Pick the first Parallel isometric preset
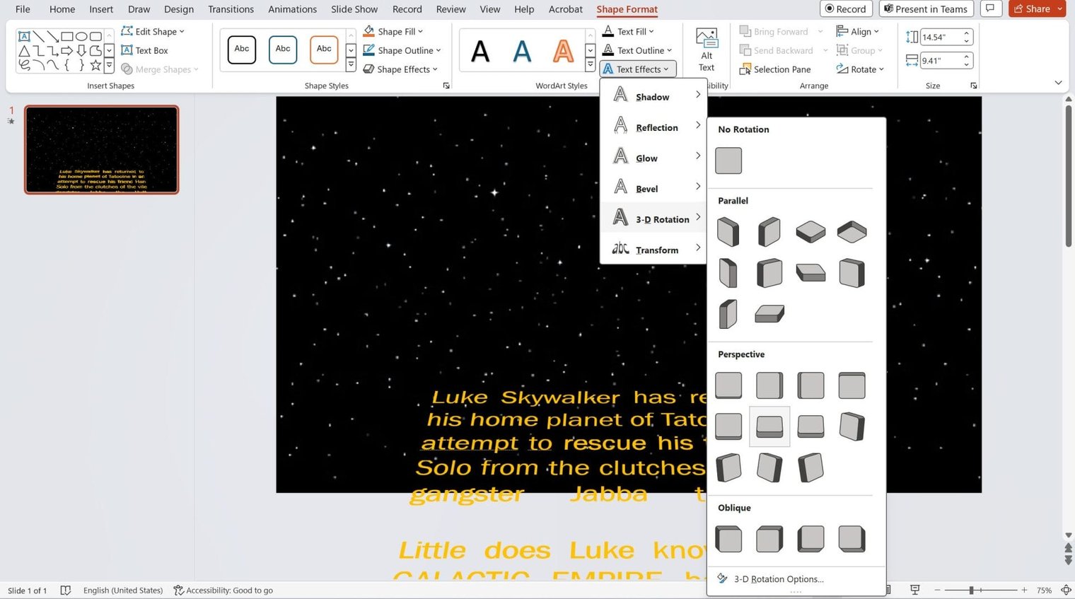Image resolution: width=1075 pixels, height=599 pixels. coord(728,232)
